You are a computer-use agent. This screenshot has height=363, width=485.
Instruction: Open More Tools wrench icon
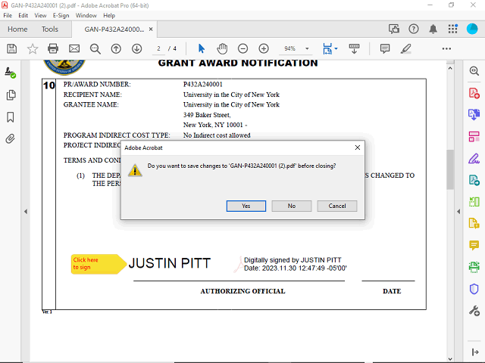(x=474, y=311)
